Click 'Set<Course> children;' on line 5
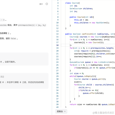Image resolution: width=115 pixels, height=115 pixels. tap(81, 8)
